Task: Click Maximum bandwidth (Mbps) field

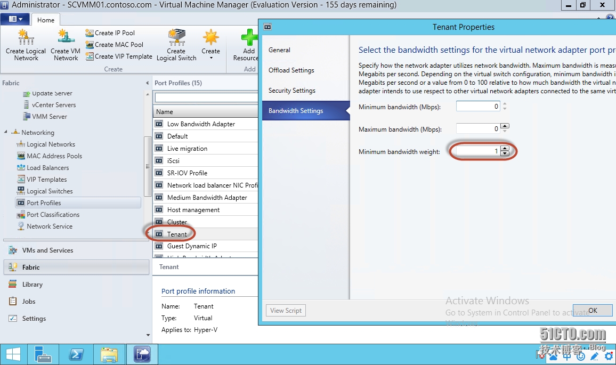Action: pos(477,129)
